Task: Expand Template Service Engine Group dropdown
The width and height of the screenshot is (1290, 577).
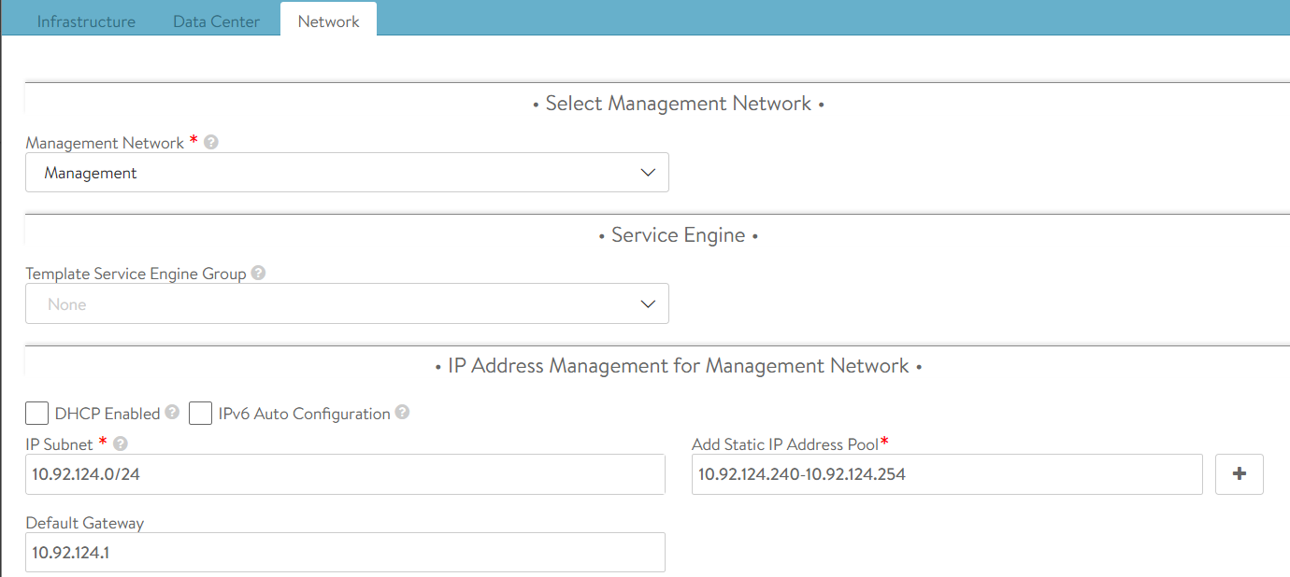Action: pos(346,304)
